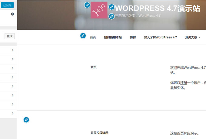The height and width of the screenshot is (139, 206).
Task: Click the 已保存 saved button
Action: (x=7, y=5)
